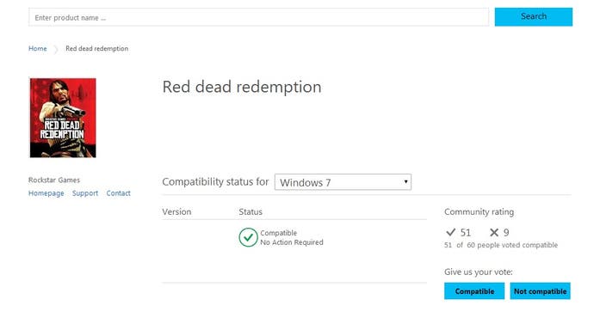Click the 'No Action Required' status text

292,242
